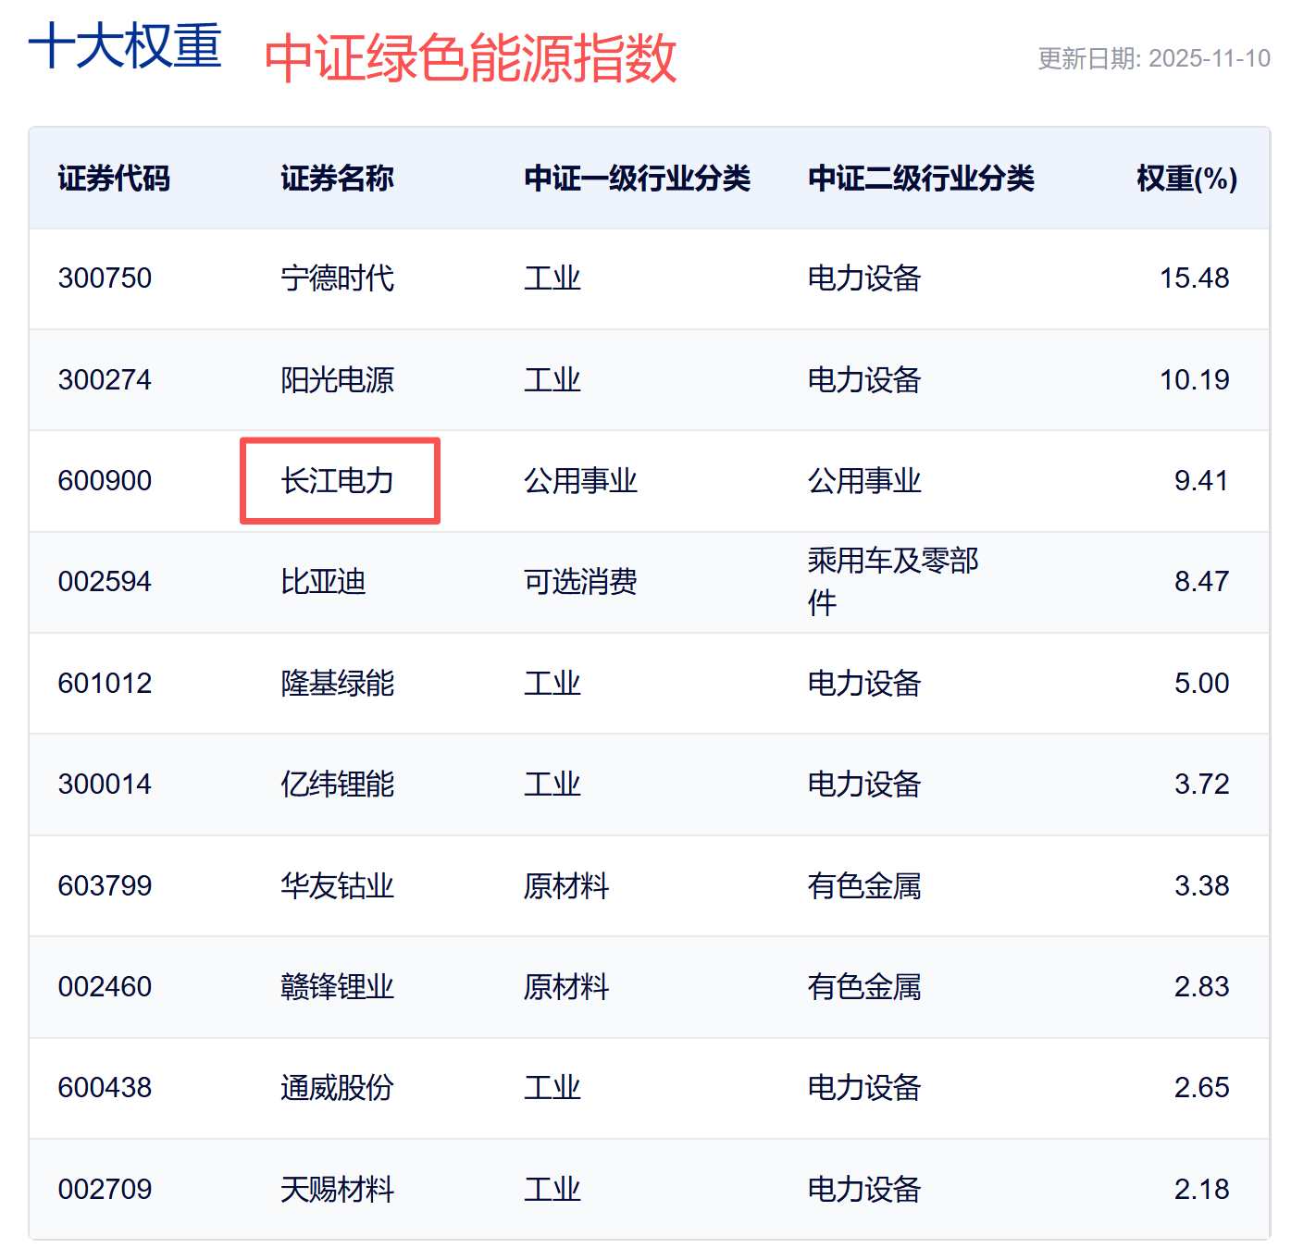Click the 比亚迪 stock name
This screenshot has width=1291, height=1248.
click(323, 581)
